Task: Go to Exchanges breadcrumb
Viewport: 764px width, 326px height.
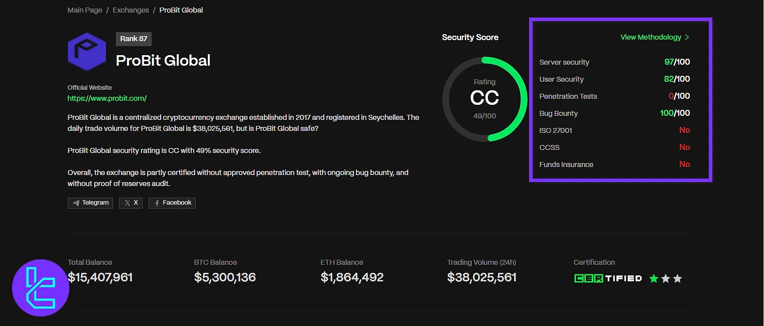Action: 131,10
